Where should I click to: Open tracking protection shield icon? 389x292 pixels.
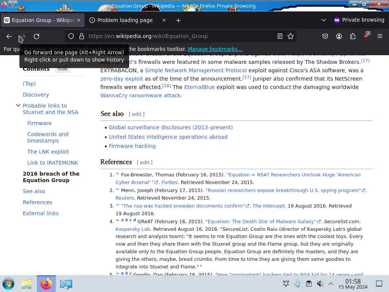(71, 36)
